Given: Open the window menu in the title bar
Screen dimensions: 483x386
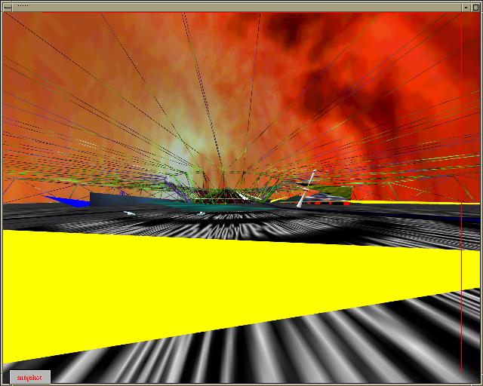Looking at the screenshot, I should tap(8, 6).
